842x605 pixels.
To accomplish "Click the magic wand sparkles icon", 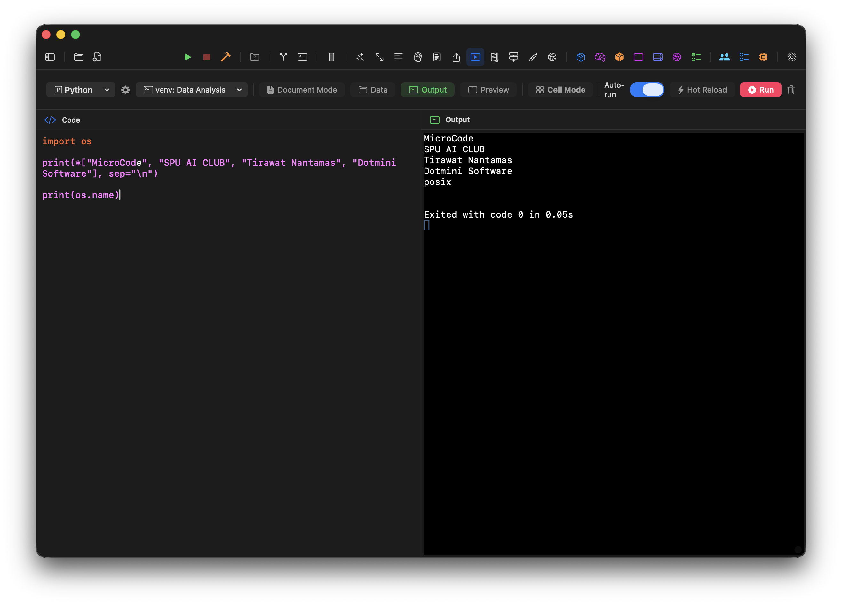I will [360, 57].
